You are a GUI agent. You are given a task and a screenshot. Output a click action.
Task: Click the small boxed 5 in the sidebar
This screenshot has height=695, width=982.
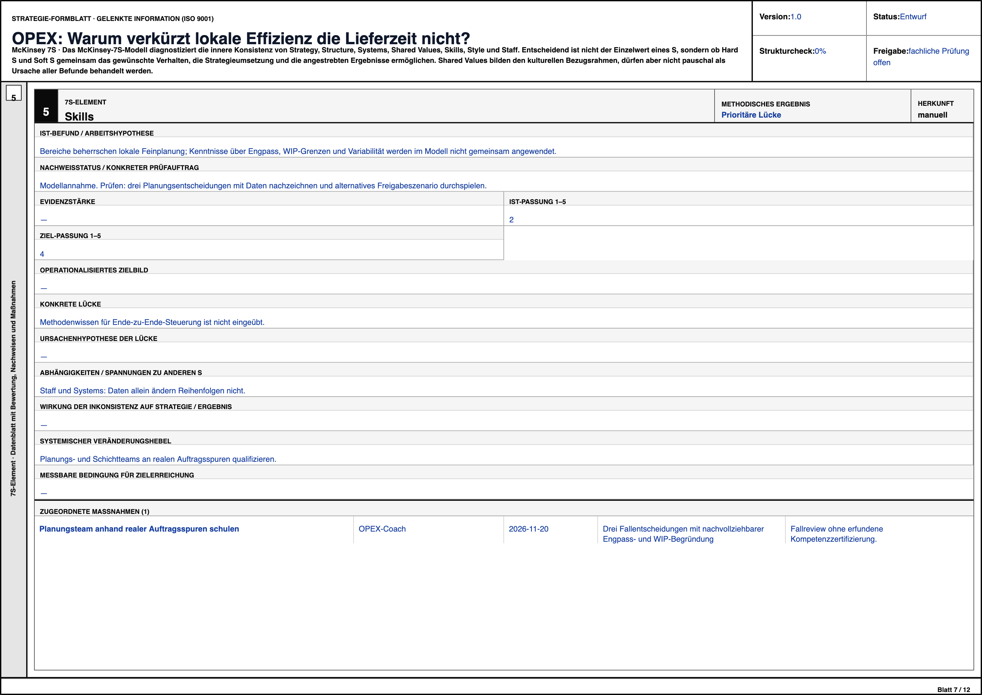(x=14, y=93)
